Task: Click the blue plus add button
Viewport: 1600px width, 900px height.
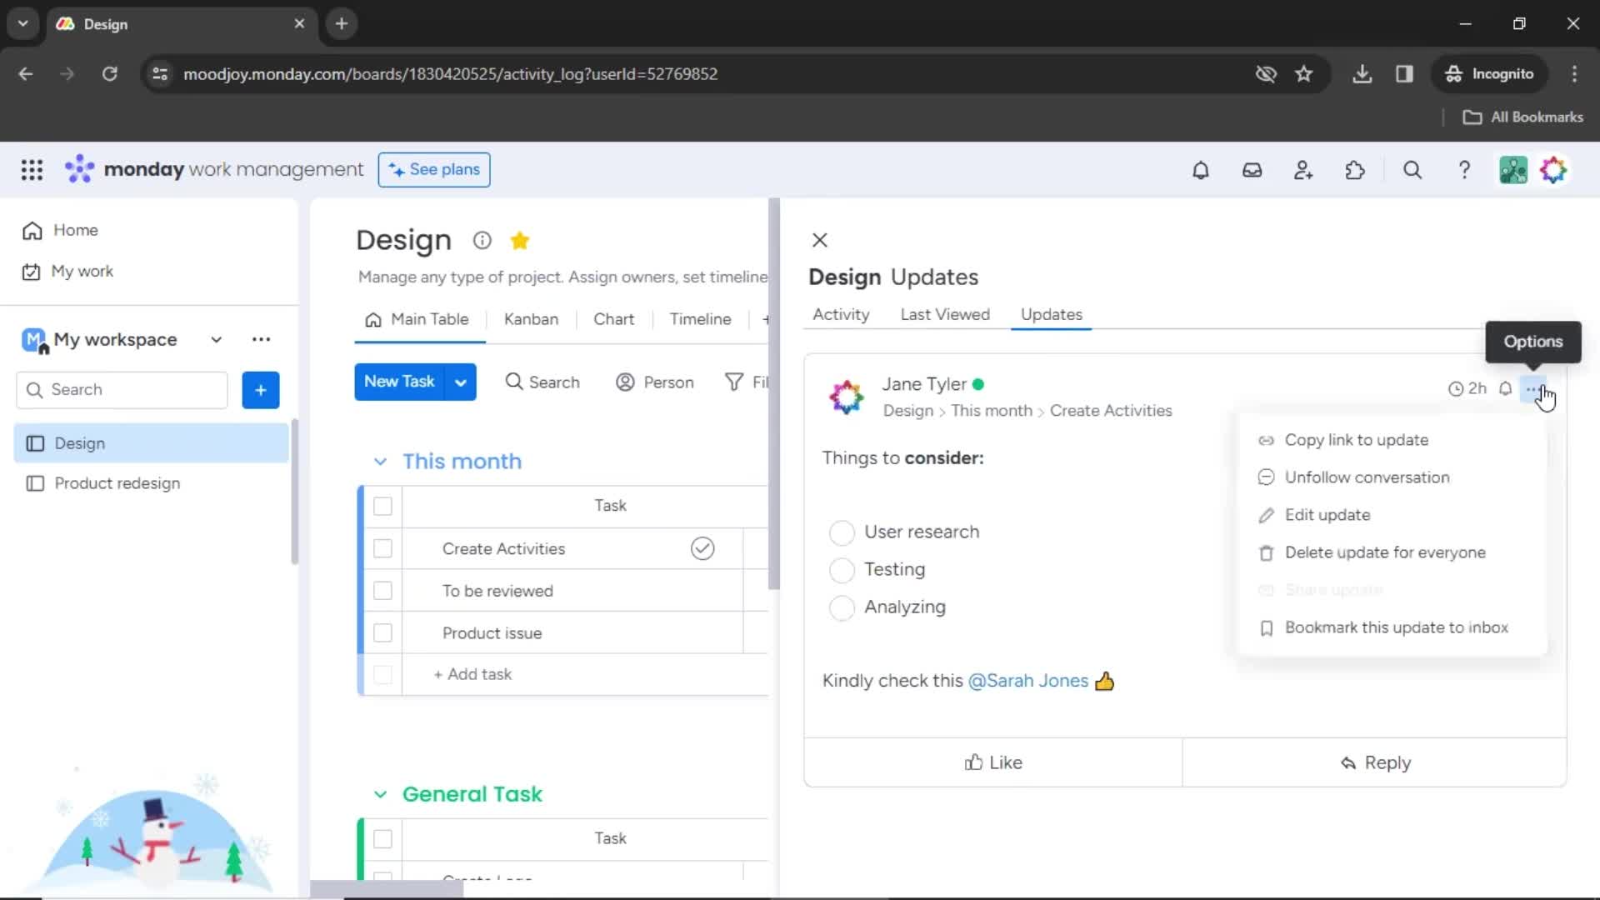Action: pyautogui.click(x=261, y=390)
